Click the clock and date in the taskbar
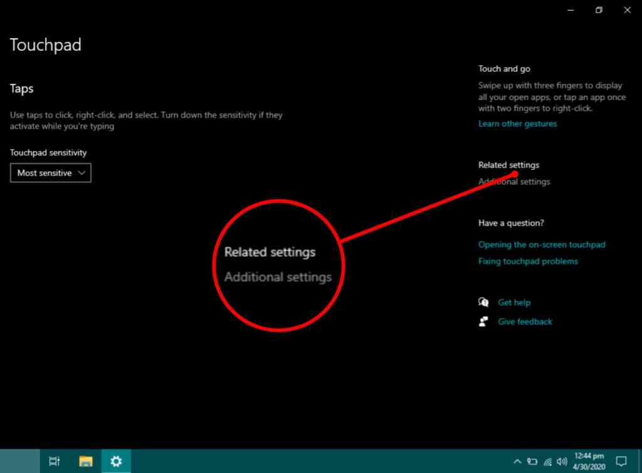This screenshot has height=473, width=642. tap(589, 460)
